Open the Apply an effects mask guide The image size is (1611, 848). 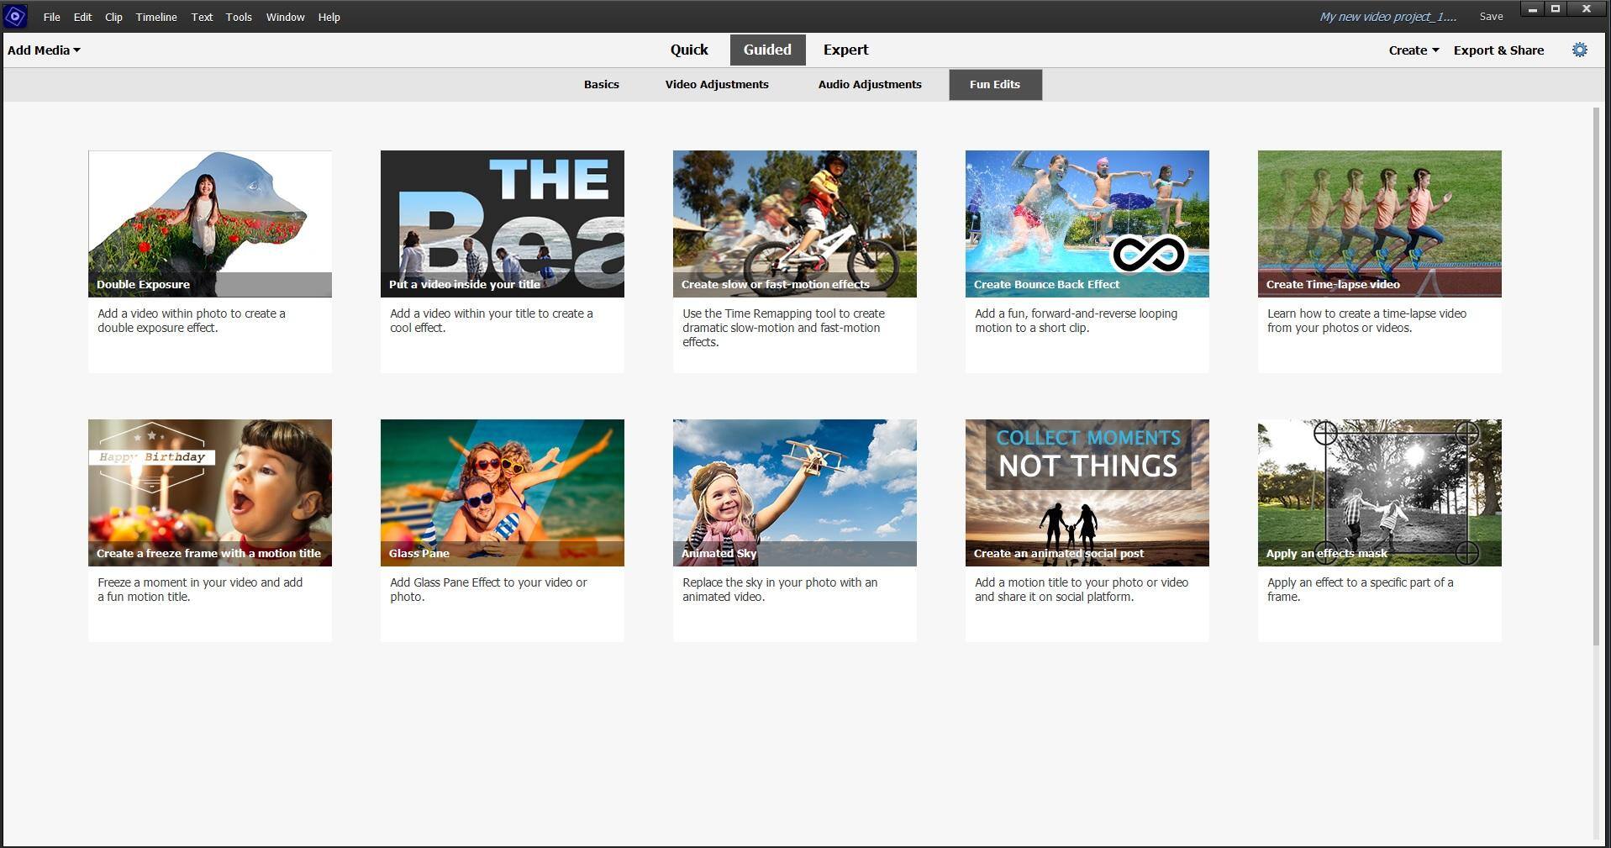1379,492
